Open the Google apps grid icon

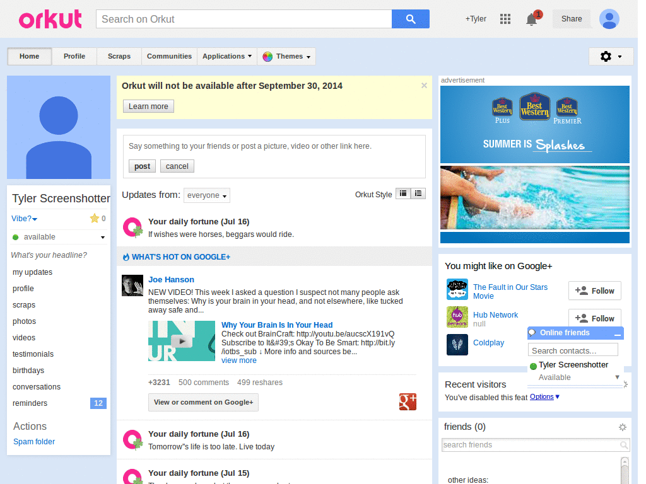505,19
